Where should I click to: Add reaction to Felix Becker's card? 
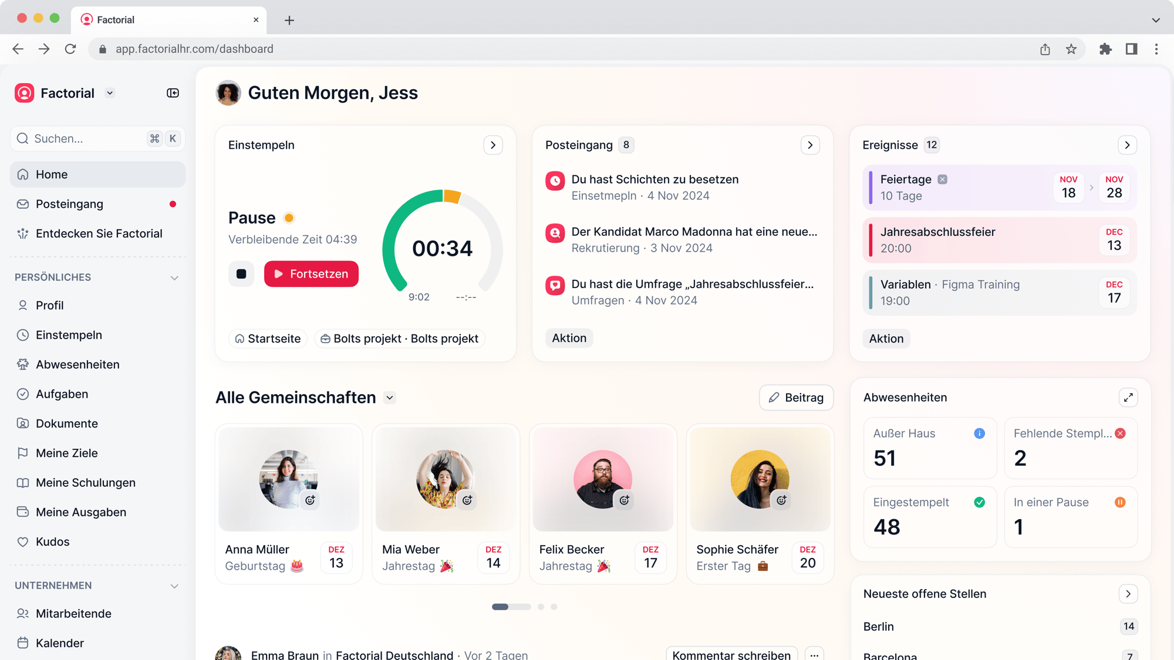(625, 500)
